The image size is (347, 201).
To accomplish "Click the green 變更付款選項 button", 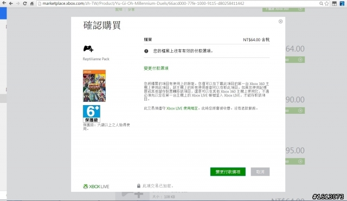I will (228, 172).
